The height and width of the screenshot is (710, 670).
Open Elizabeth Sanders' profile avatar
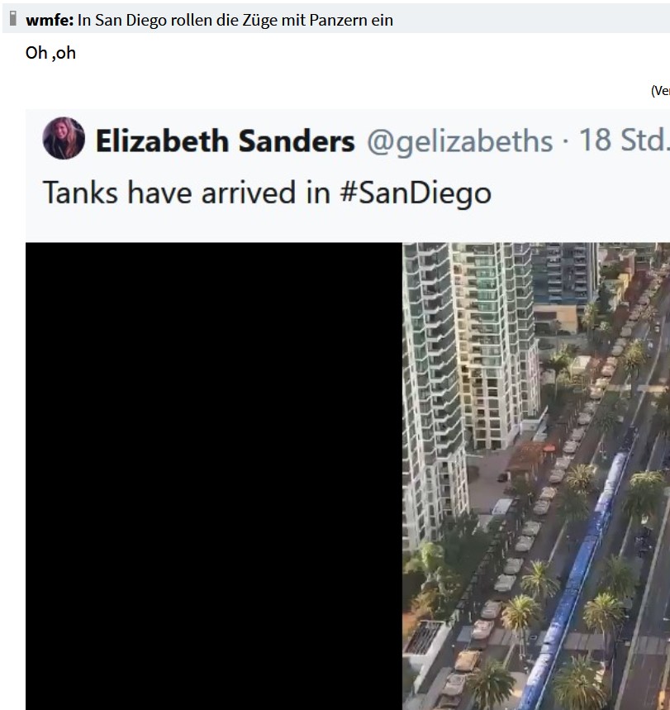click(64, 138)
